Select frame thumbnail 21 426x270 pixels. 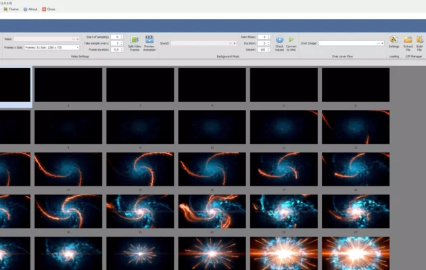[x=140, y=211]
